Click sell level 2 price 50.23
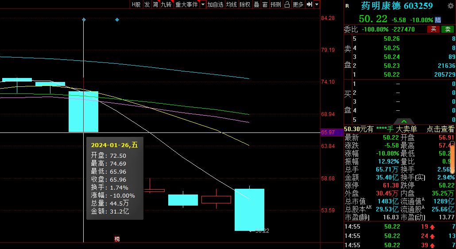The height and width of the screenshot is (249, 456). [x=391, y=66]
